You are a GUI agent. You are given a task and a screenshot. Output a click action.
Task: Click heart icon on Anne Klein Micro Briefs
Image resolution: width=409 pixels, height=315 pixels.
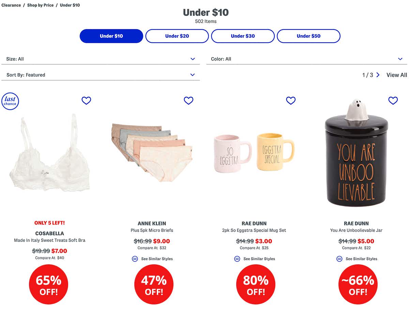click(188, 100)
